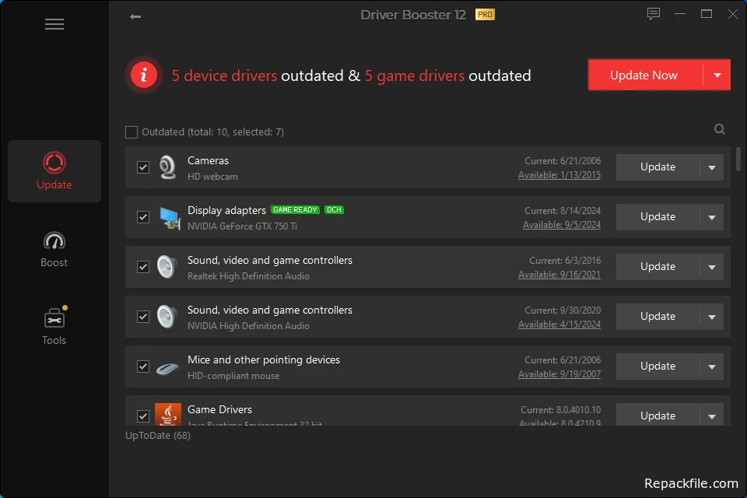Open the hamburger menu
The width and height of the screenshot is (747, 498).
click(x=54, y=24)
